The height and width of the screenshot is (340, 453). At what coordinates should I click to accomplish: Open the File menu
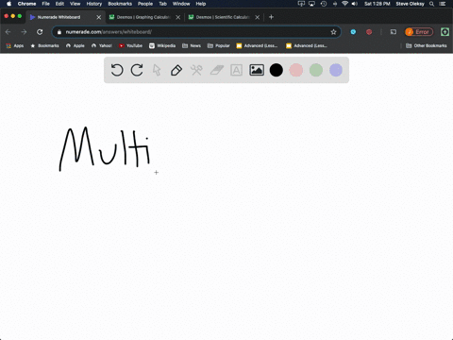[x=46, y=4]
